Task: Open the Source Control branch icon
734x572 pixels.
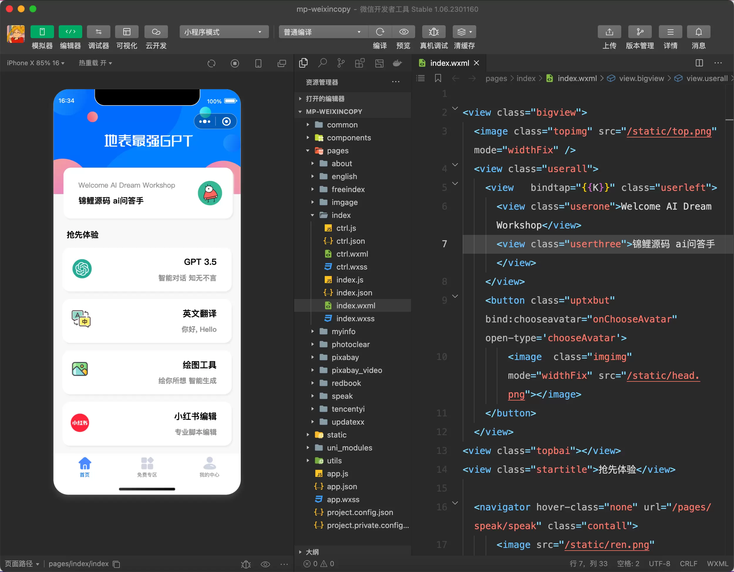Action: 341,63
